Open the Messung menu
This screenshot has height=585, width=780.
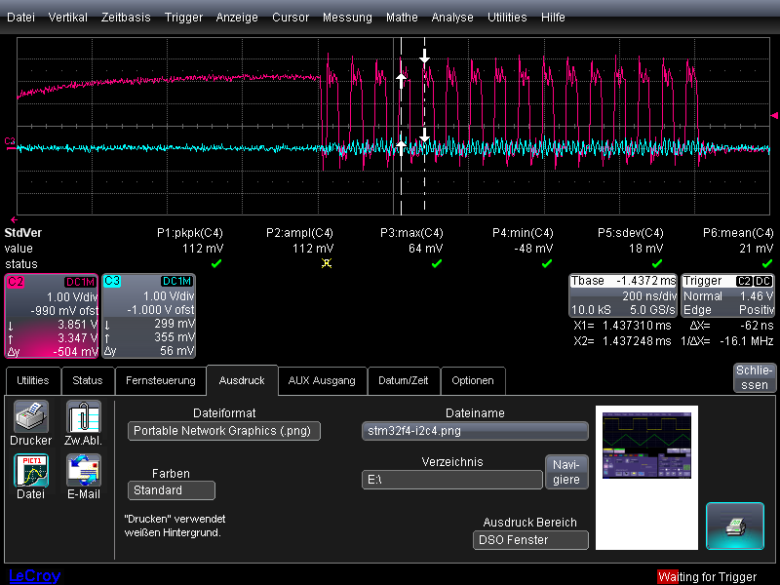coord(347,18)
